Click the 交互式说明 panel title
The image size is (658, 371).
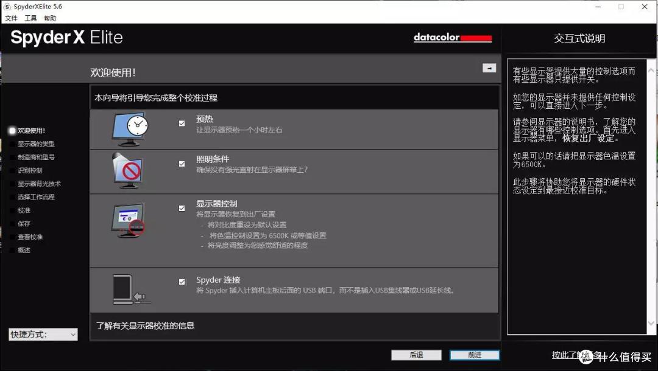(x=579, y=38)
